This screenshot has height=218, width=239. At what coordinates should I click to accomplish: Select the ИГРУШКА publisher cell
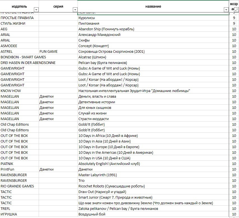pyautogui.click(x=19, y=214)
